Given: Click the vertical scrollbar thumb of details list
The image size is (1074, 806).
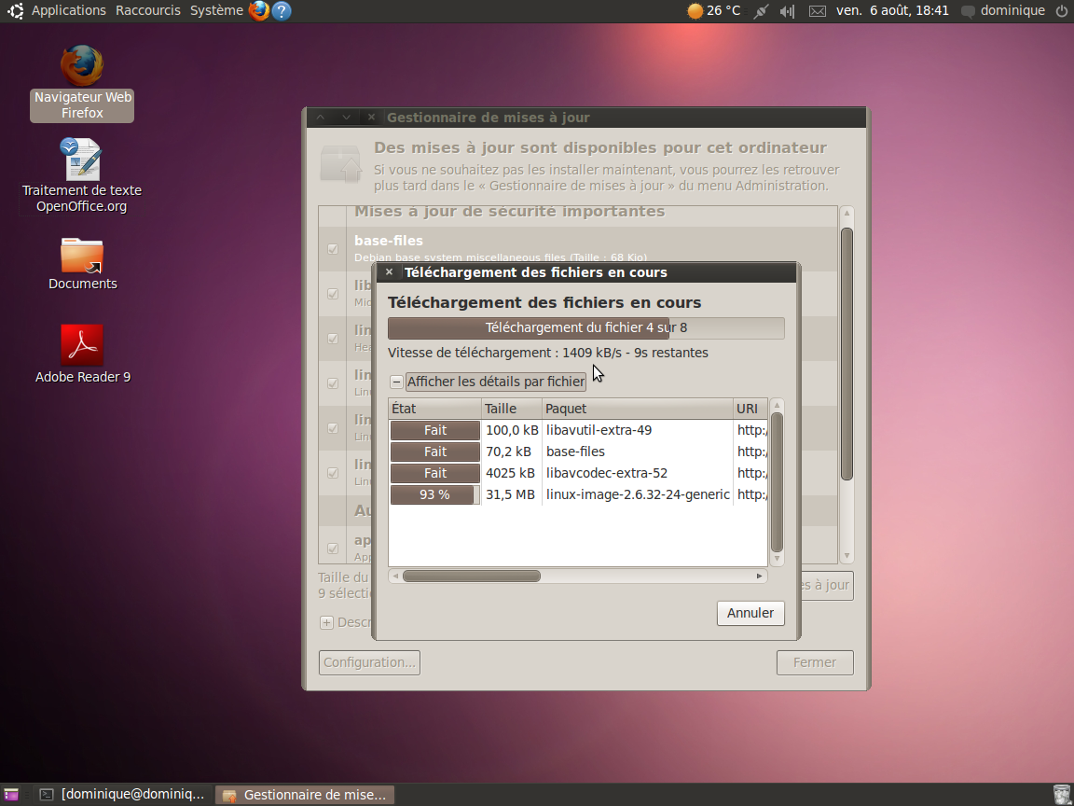Looking at the screenshot, I should [777, 481].
